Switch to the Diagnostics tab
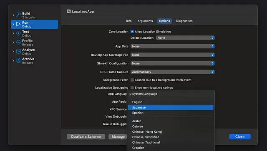The image size is (267, 151). (x=184, y=21)
